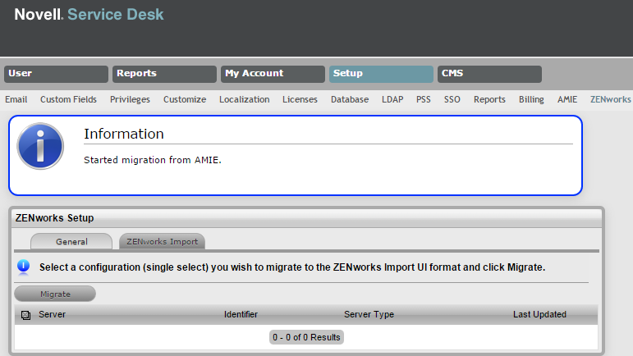Open the ZENworks submenu
Viewport: 633px width, 356px height.
pos(610,99)
